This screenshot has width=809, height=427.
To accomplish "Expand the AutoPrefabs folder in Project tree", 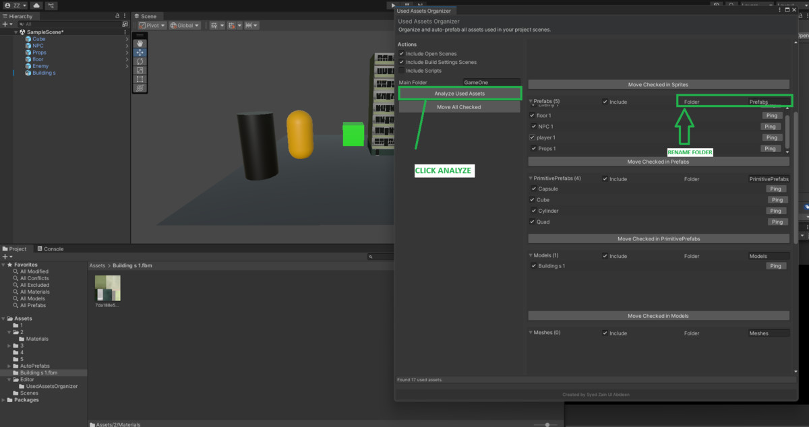I will (x=9, y=366).
